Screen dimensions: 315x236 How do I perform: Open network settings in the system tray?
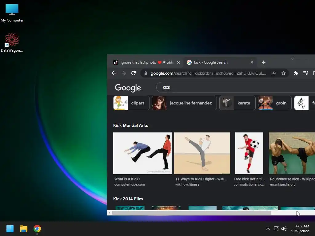(277, 229)
